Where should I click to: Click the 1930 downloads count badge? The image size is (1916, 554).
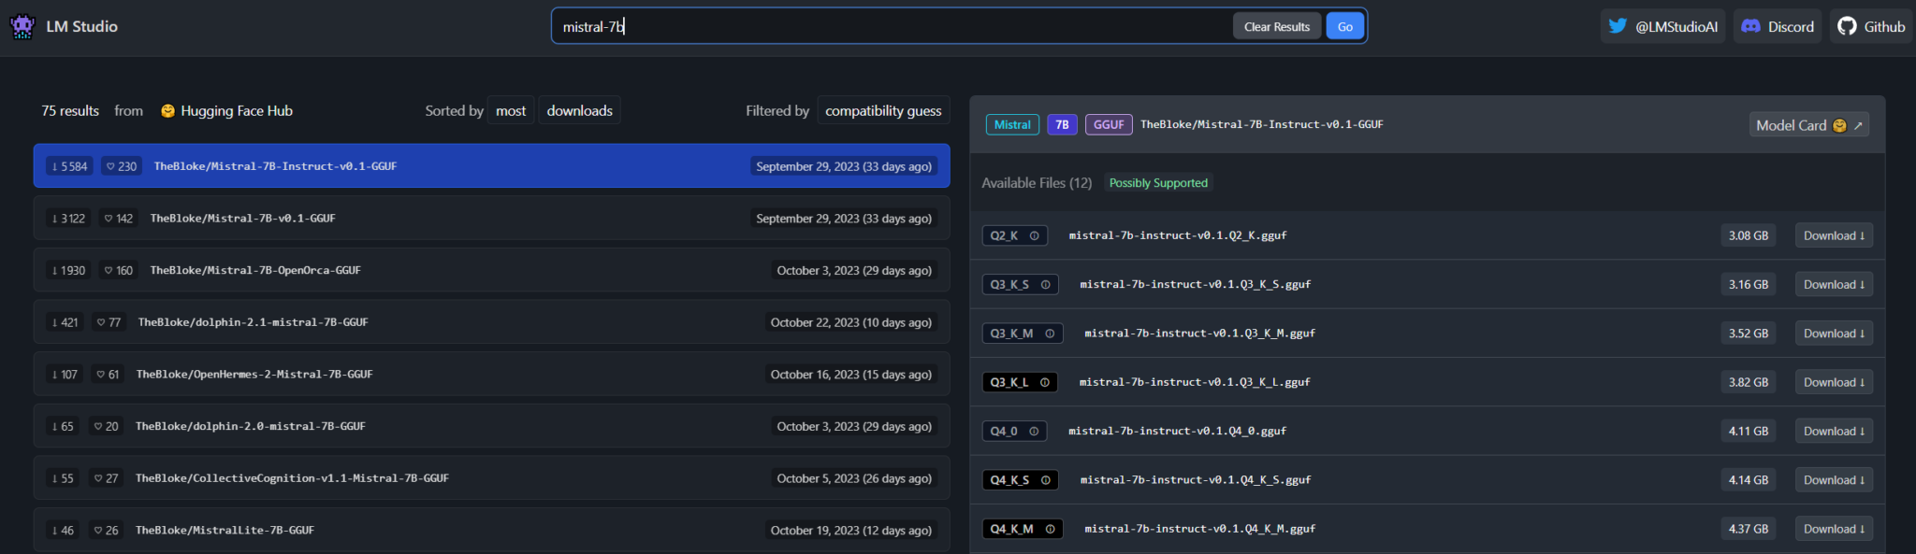[x=68, y=271]
